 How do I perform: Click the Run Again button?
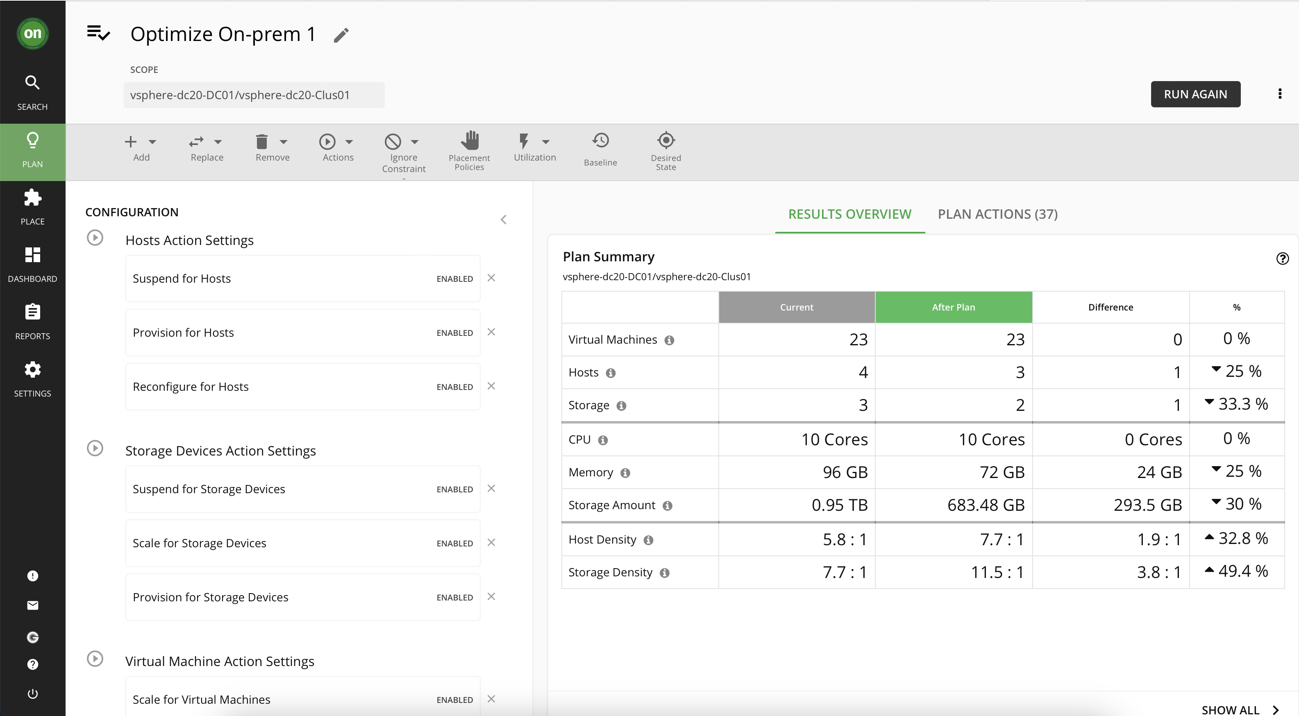(1195, 94)
